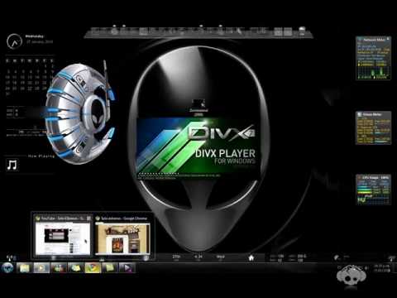Open the Google Chrome taskbar icon
This screenshot has width=397, height=298.
tap(93, 267)
